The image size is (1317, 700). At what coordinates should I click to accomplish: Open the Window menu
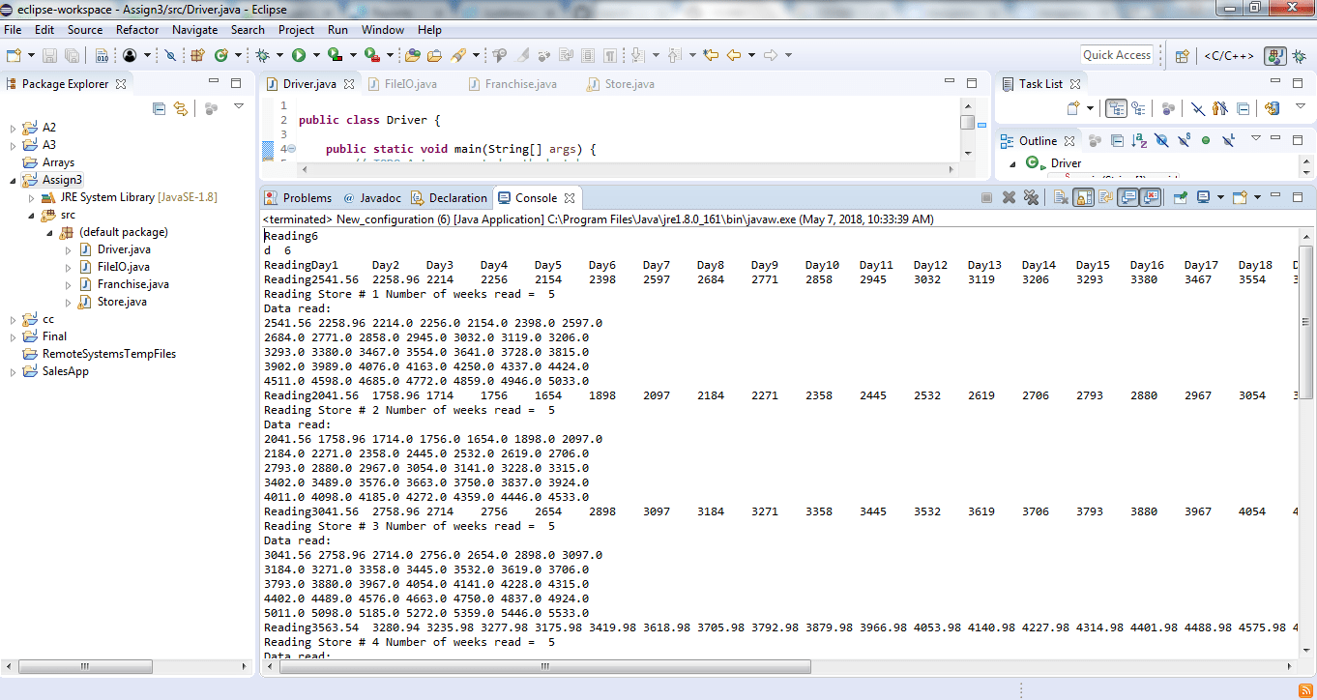click(383, 30)
